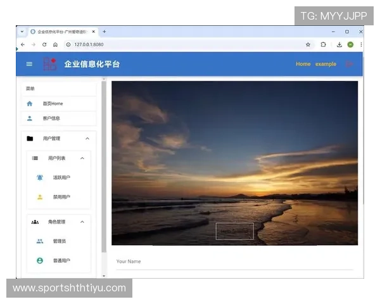
Task: Open the browser extensions puzzle icon
Action: (x=323, y=44)
